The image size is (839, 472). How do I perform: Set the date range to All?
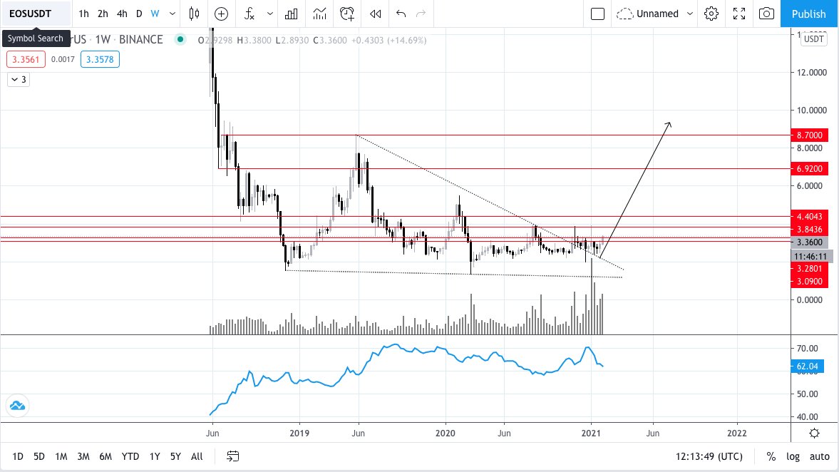(197, 456)
